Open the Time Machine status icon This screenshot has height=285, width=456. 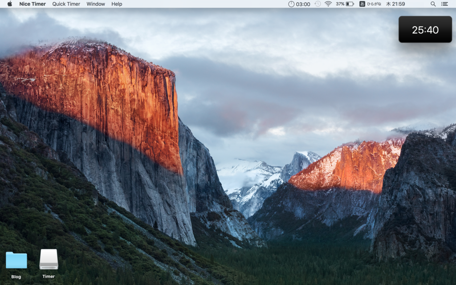point(318,4)
